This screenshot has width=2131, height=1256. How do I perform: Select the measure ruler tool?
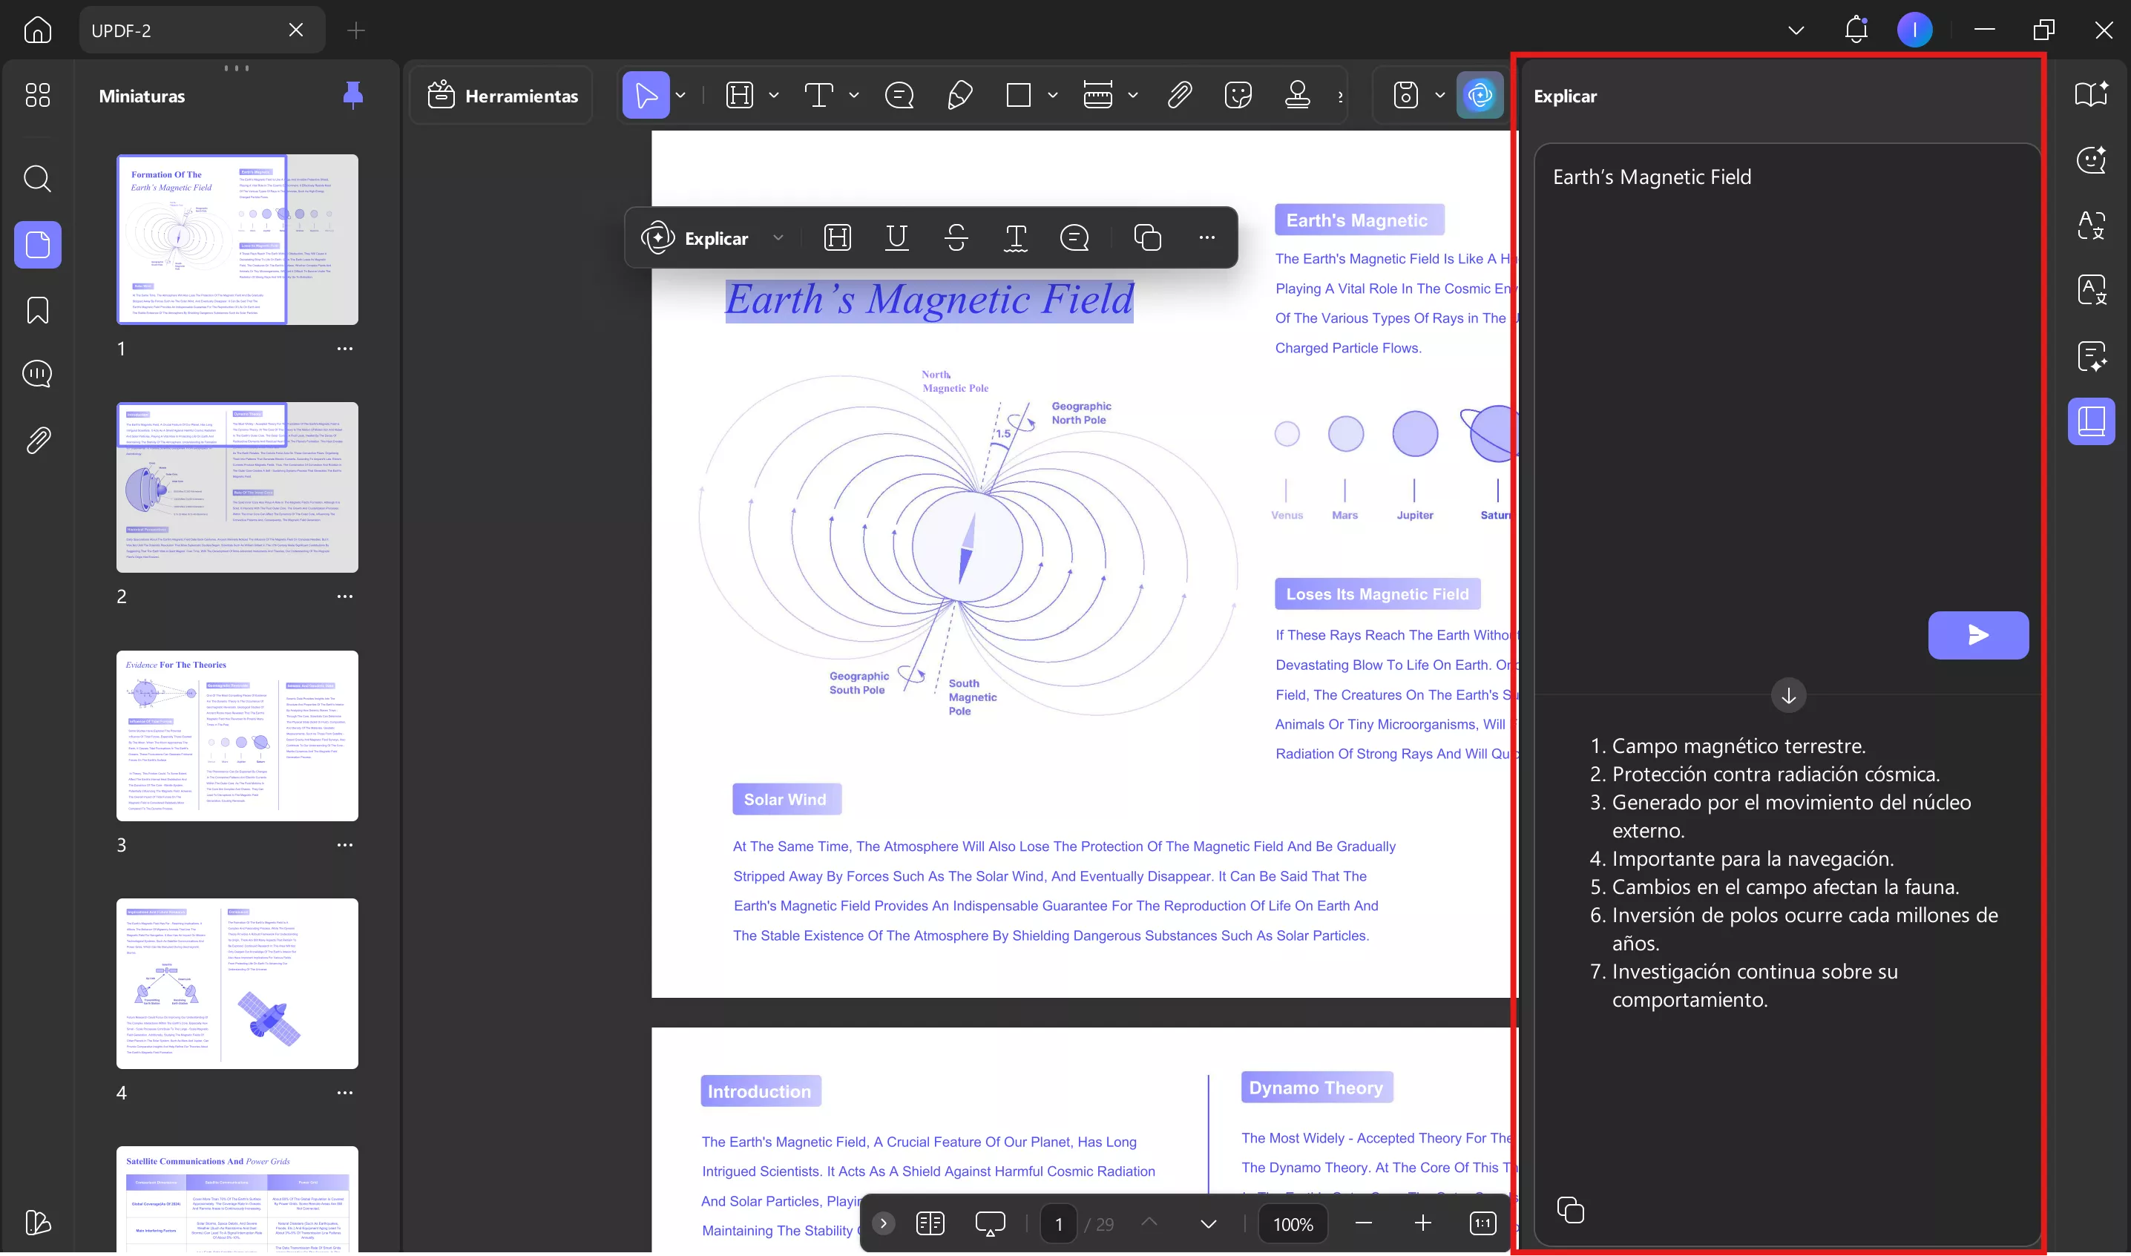[1097, 95]
